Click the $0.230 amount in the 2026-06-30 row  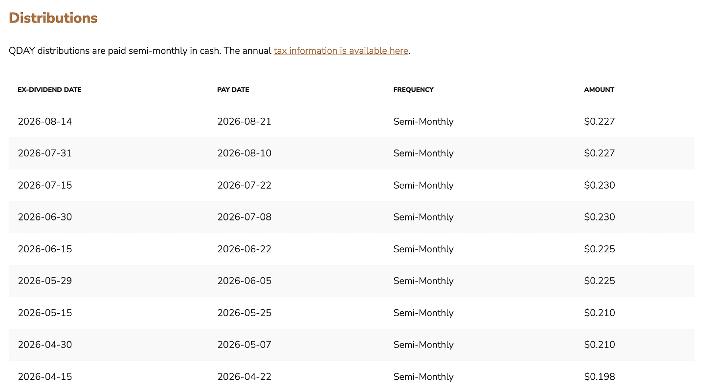pyautogui.click(x=600, y=217)
